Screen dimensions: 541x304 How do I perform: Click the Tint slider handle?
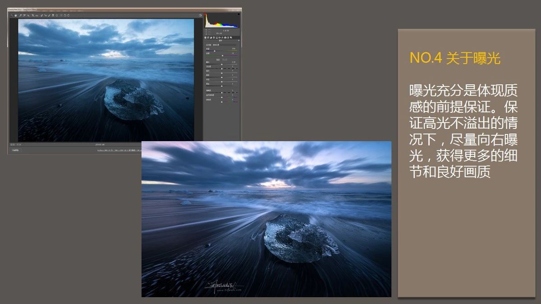tap(222, 55)
